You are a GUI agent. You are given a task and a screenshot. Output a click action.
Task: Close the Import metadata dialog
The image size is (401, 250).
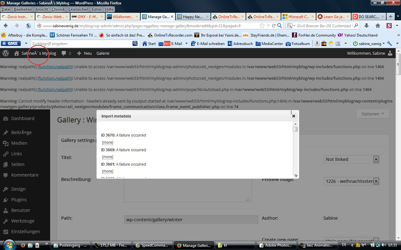(294, 116)
